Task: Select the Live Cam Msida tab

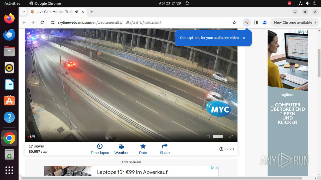Action: (x=58, y=12)
